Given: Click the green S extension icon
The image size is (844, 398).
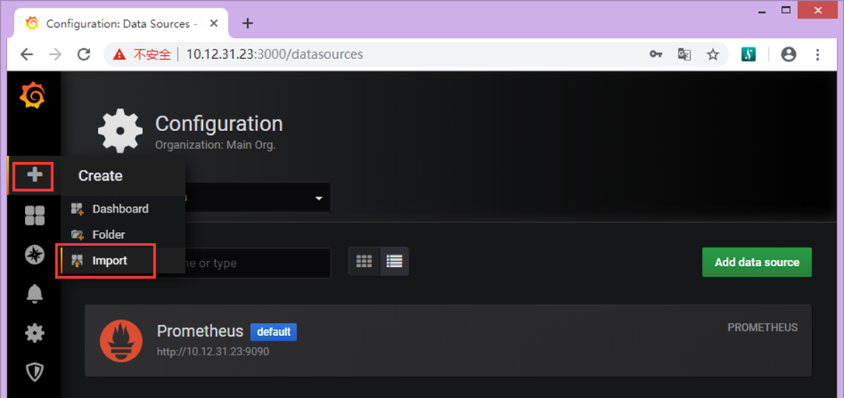Looking at the screenshot, I should pyautogui.click(x=748, y=54).
